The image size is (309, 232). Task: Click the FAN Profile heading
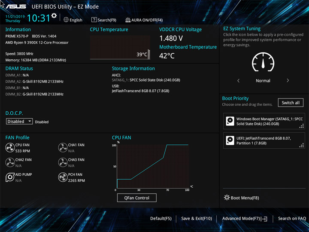point(17,138)
